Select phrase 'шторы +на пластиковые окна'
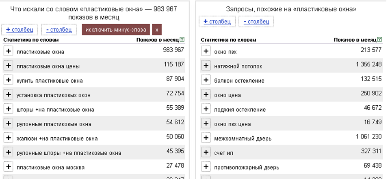The image size is (390, 179). tap(55, 110)
